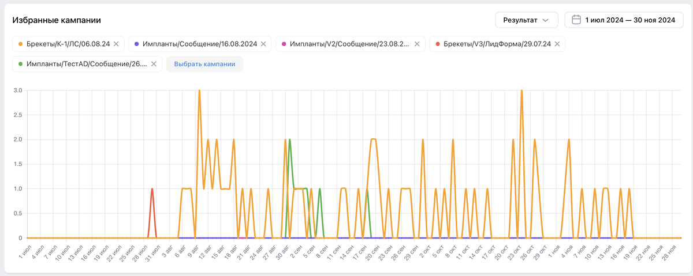Remove the Импланты/ТестAD/Сообщение campaign chip
Image resolution: width=693 pixels, height=276 pixels.
pyautogui.click(x=154, y=64)
